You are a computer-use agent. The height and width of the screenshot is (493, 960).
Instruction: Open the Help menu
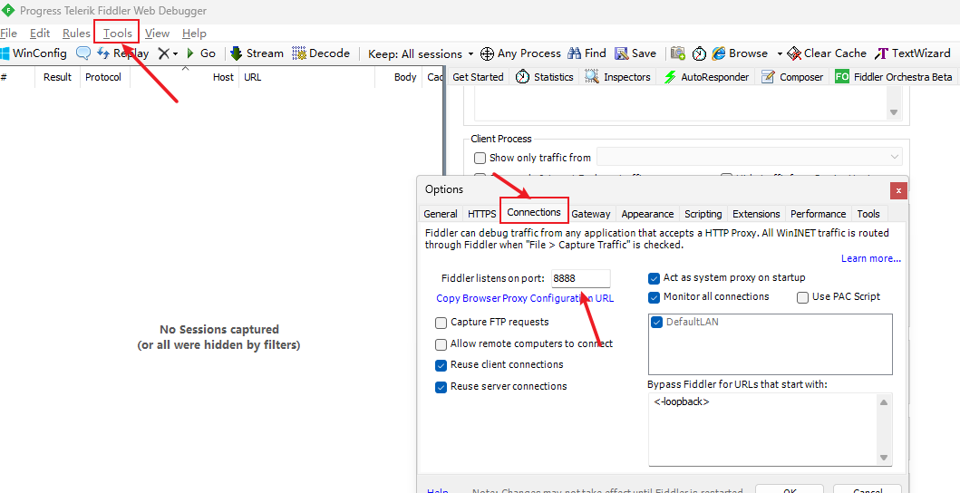(194, 33)
